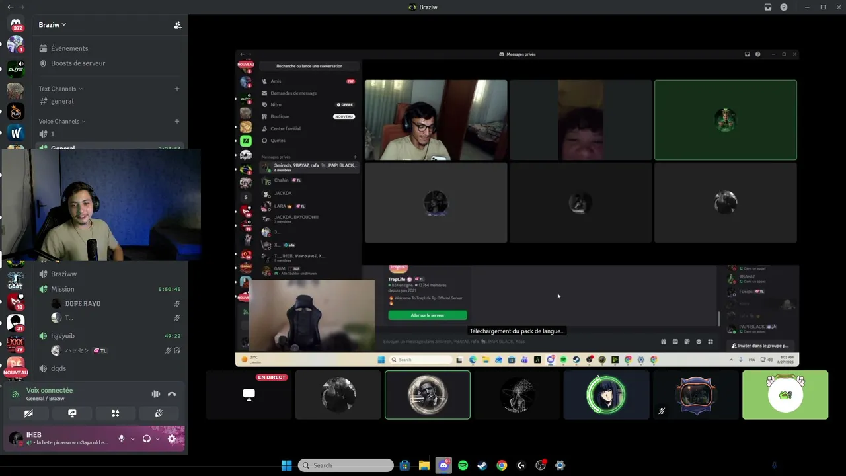Create a new text channel

point(177,89)
